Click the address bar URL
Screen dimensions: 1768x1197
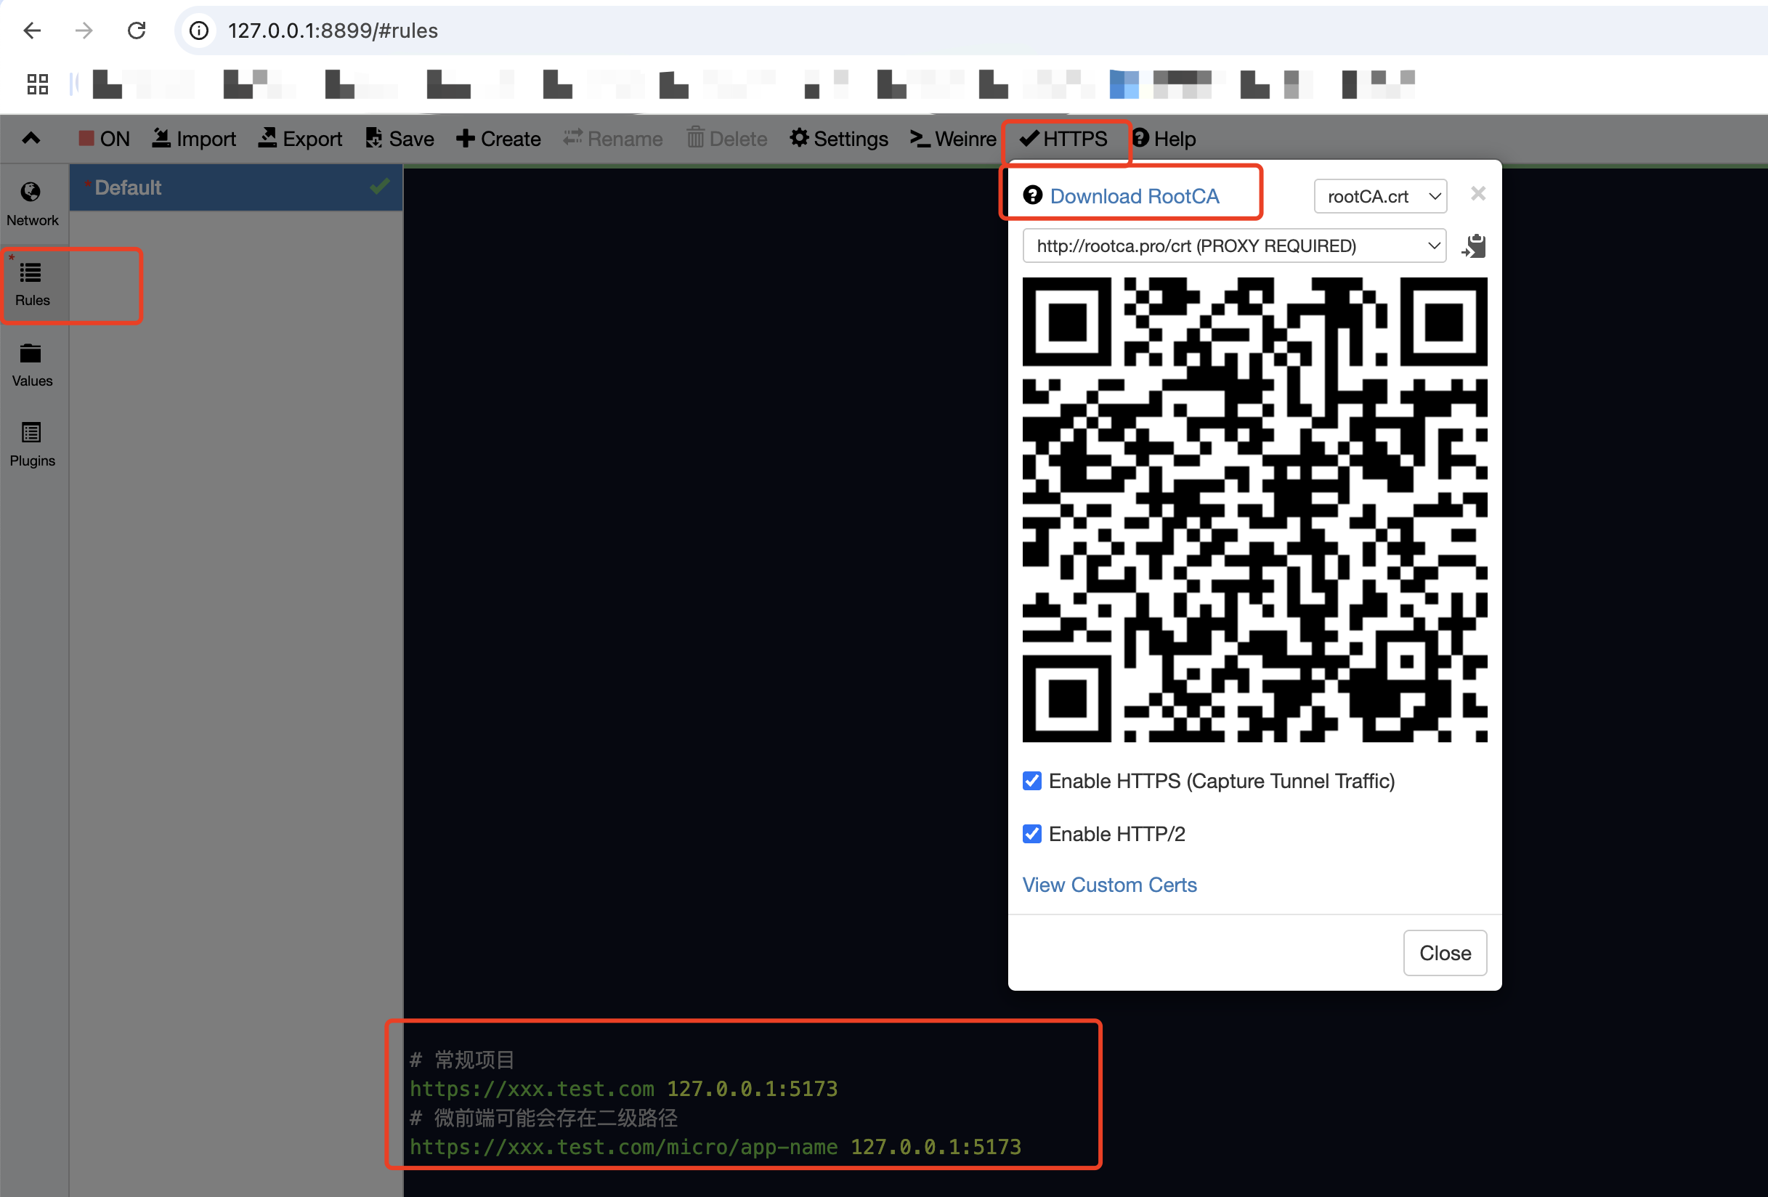click(333, 31)
